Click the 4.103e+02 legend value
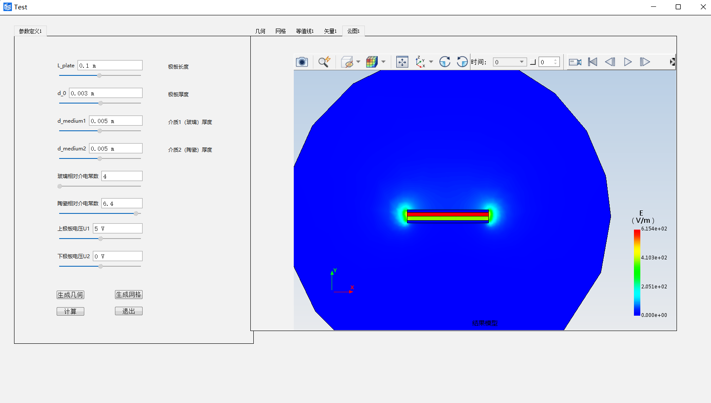Screen dimensions: 711x403 (x=654, y=258)
